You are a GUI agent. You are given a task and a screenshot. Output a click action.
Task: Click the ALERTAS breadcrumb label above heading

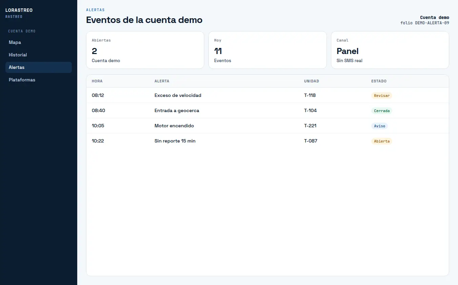tap(96, 10)
